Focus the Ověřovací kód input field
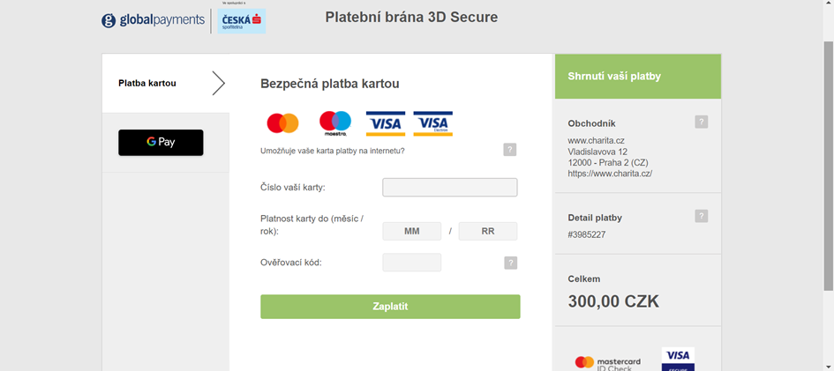 tap(411, 263)
